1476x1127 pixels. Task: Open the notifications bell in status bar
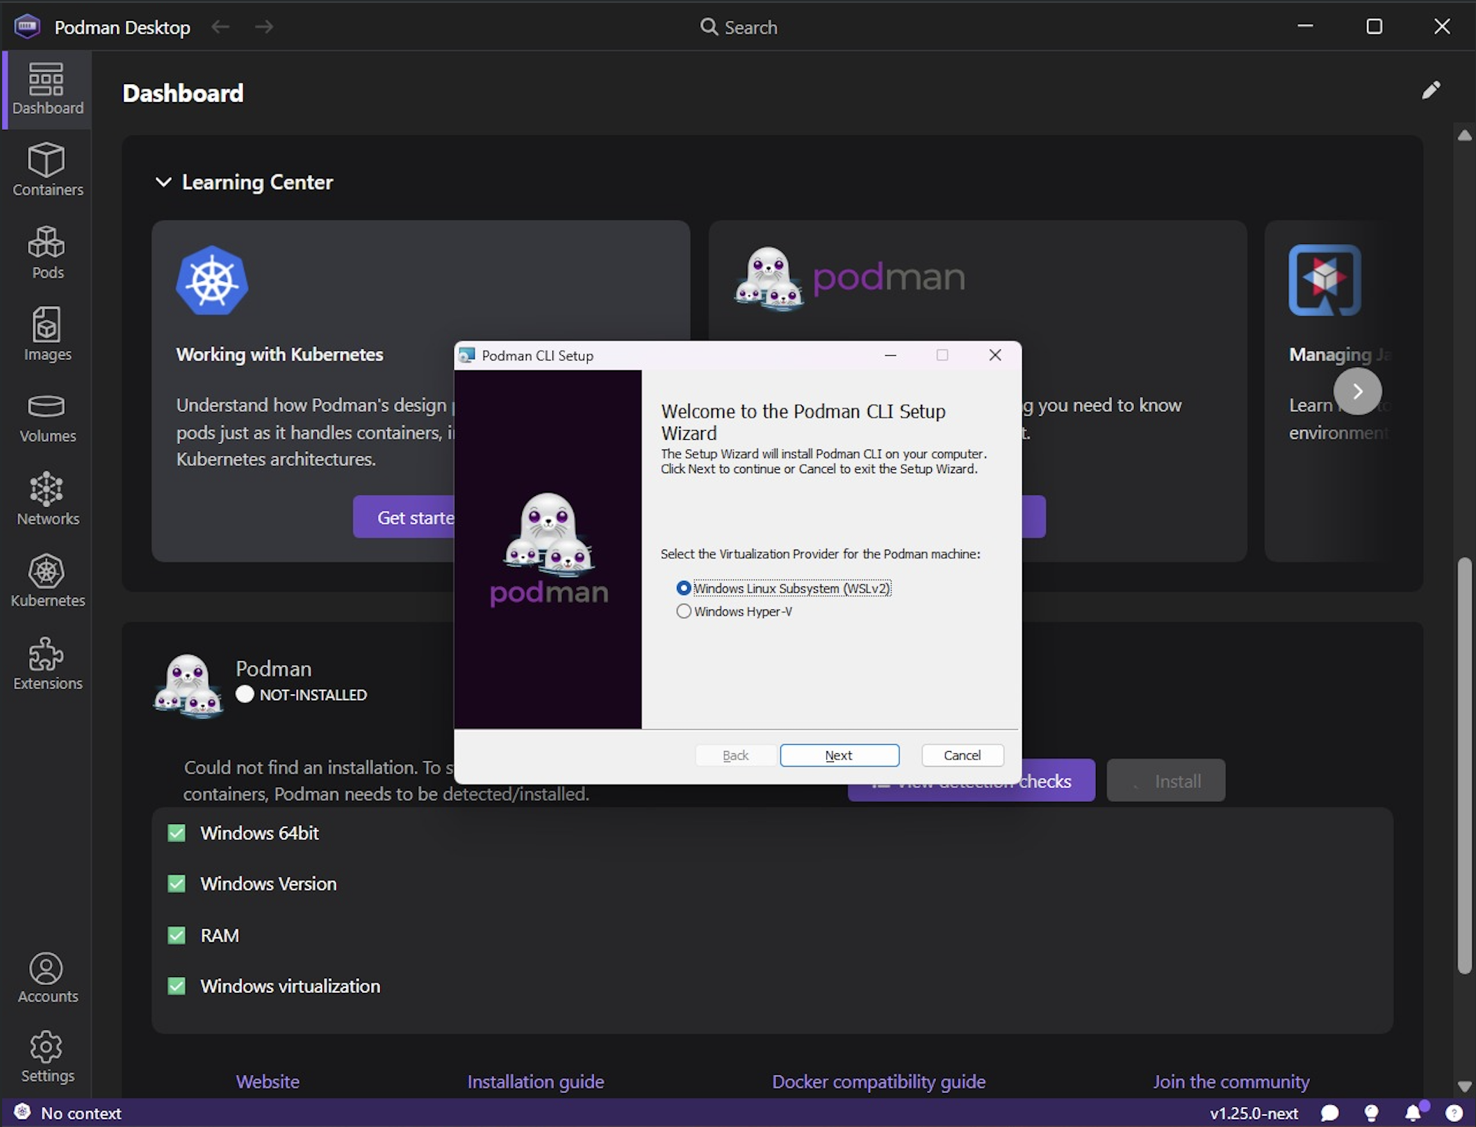tap(1413, 1113)
